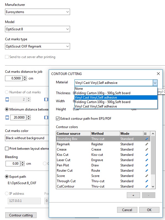Click the Register method cell
The height and width of the screenshot is (220, 165).
coord(97,144)
